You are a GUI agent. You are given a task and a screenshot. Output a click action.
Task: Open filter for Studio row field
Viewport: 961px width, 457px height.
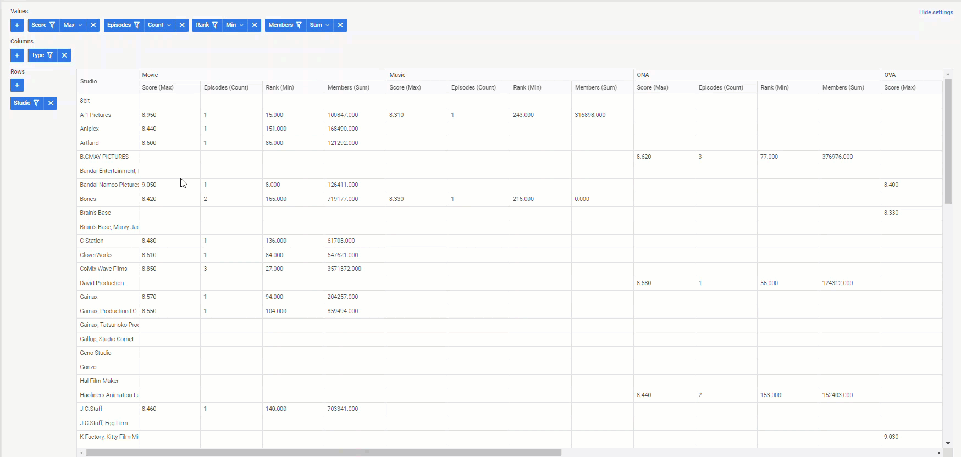pyautogui.click(x=36, y=103)
